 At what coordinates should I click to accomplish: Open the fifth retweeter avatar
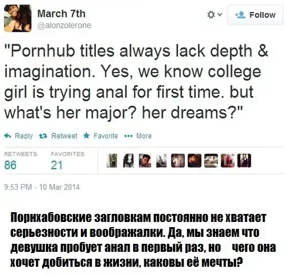[x=178, y=160]
